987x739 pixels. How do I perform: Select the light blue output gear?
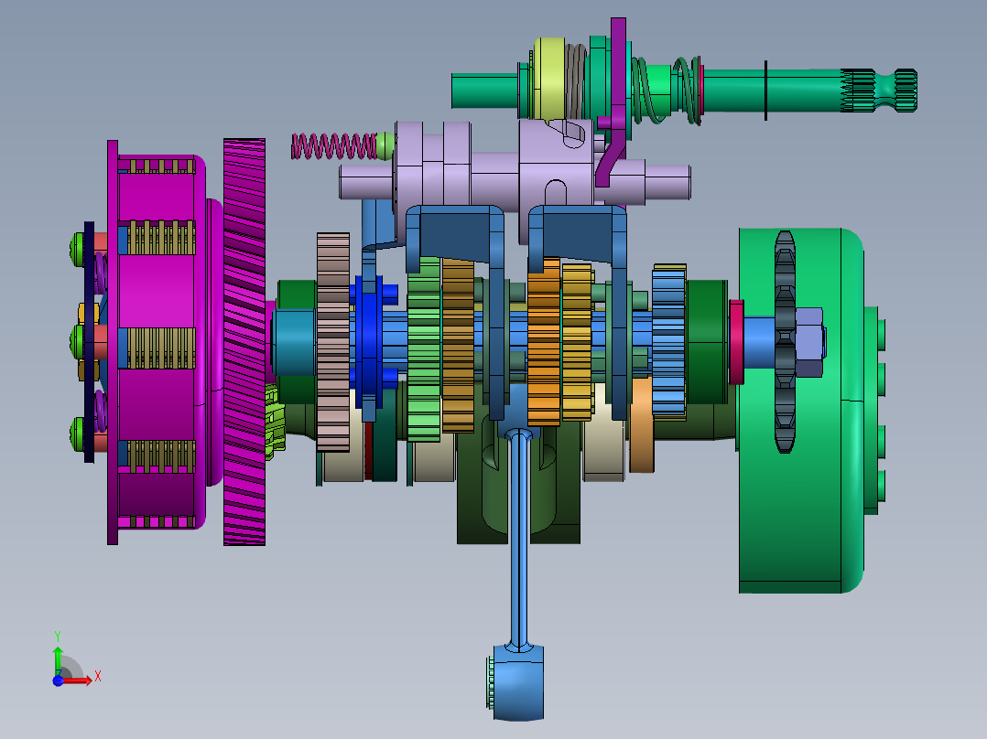click(668, 342)
